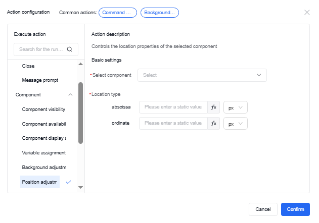This screenshot has width=319, height=223.
Task: Click the abscissa static value input field
Action: pyautogui.click(x=173, y=107)
